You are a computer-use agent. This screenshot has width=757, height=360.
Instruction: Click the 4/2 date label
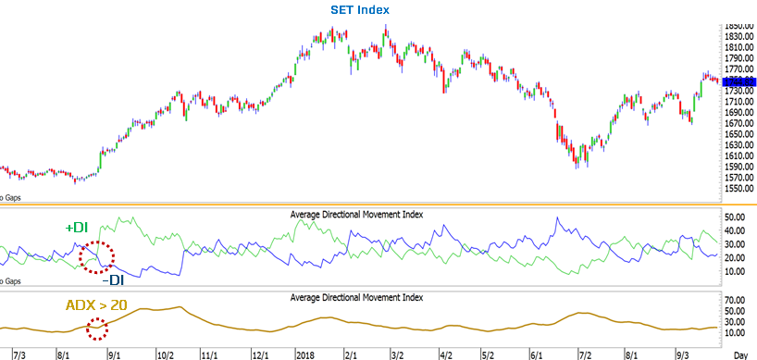click(447, 355)
